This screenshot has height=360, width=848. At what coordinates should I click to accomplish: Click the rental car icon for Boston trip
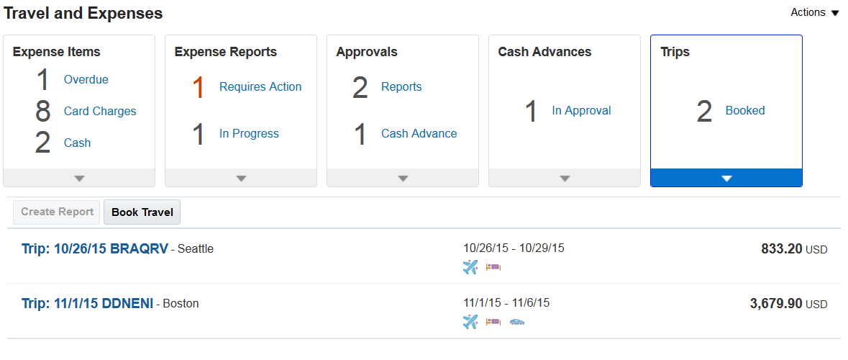[516, 322]
